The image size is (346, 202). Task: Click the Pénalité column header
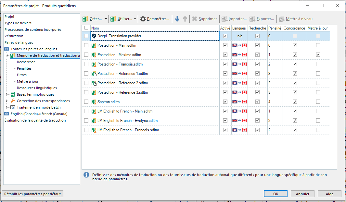[275, 28]
